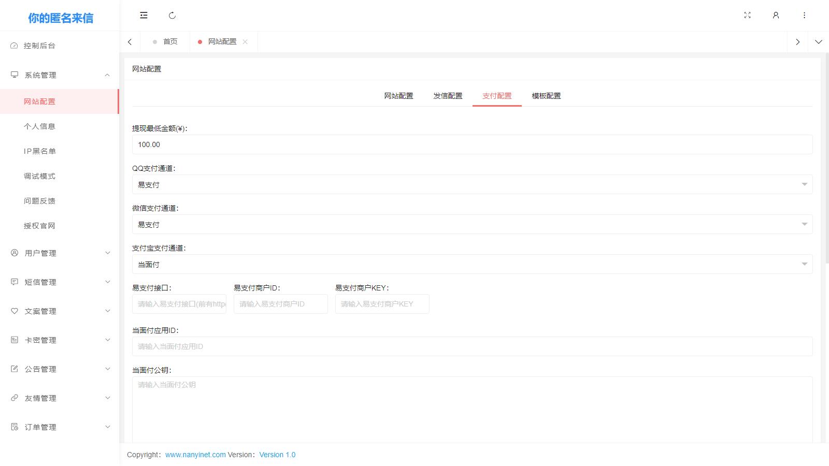Close the 网站配置 page tab
Viewport: 829px width, 466px height.
click(x=245, y=42)
